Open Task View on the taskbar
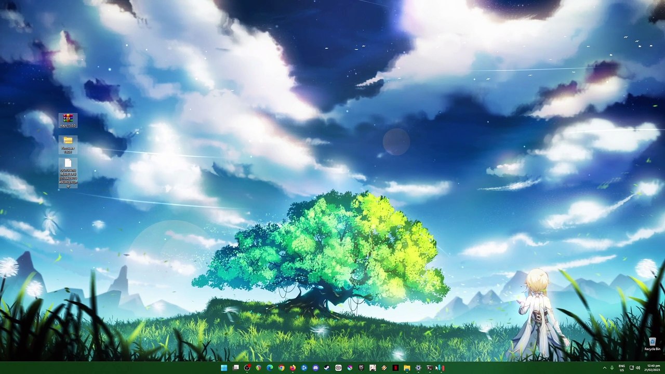665x374 pixels. click(x=236, y=368)
